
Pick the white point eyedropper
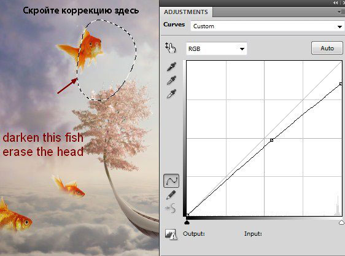[x=171, y=93]
